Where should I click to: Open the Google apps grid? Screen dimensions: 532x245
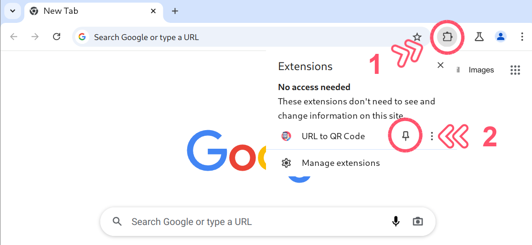pos(515,70)
